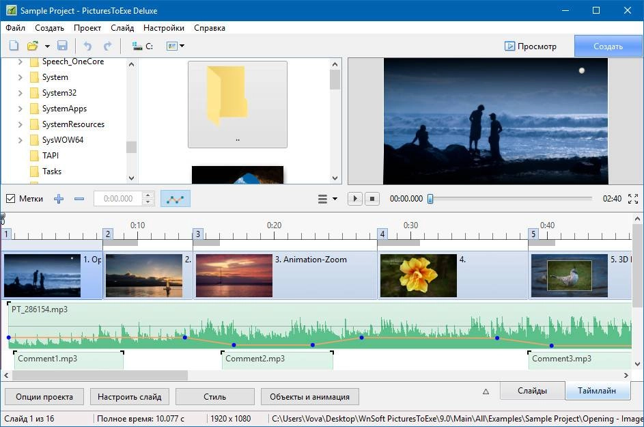This screenshot has height=427, width=644.
Task: Select the Comment3.mp3 audio clip
Action: pos(580,360)
